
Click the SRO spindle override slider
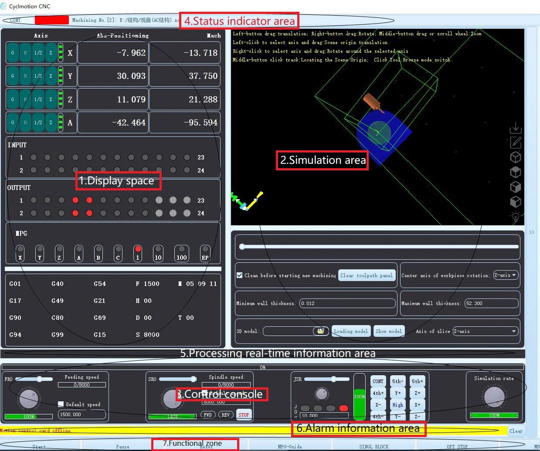pyautogui.click(x=178, y=379)
